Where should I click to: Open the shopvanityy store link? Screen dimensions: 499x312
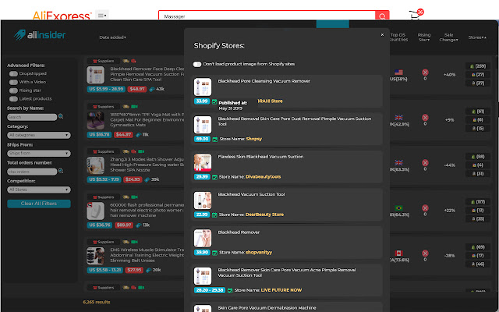(259, 253)
